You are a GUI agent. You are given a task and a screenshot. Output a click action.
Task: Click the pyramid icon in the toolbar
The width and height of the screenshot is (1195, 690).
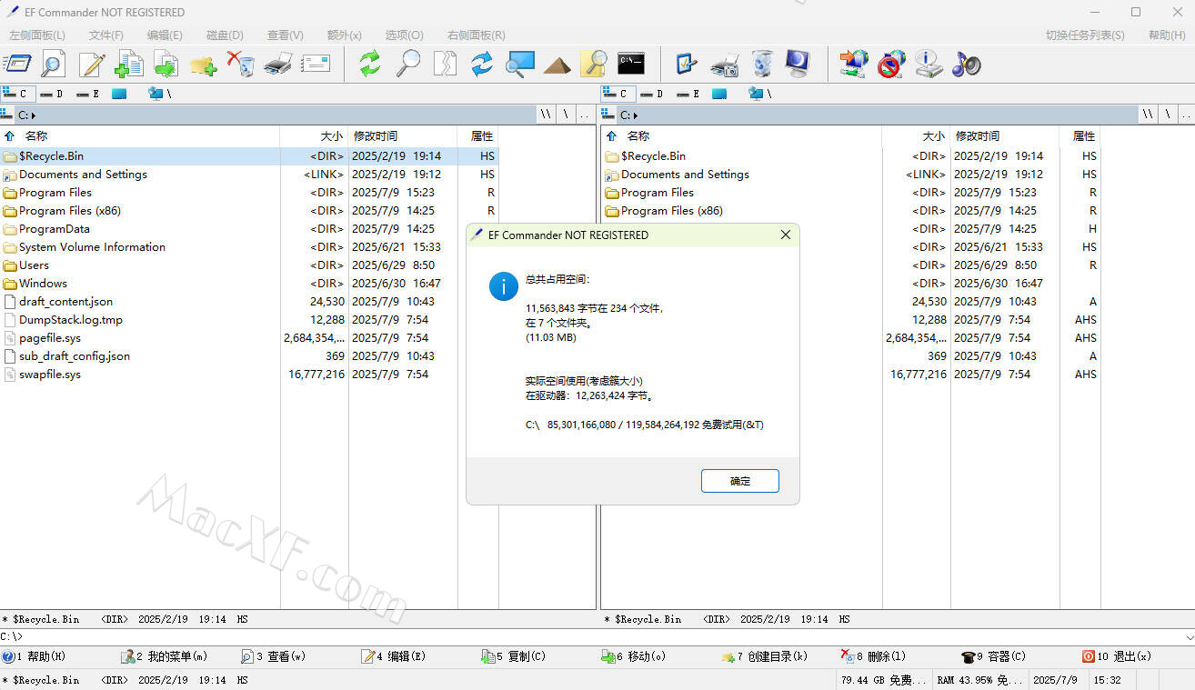click(557, 65)
